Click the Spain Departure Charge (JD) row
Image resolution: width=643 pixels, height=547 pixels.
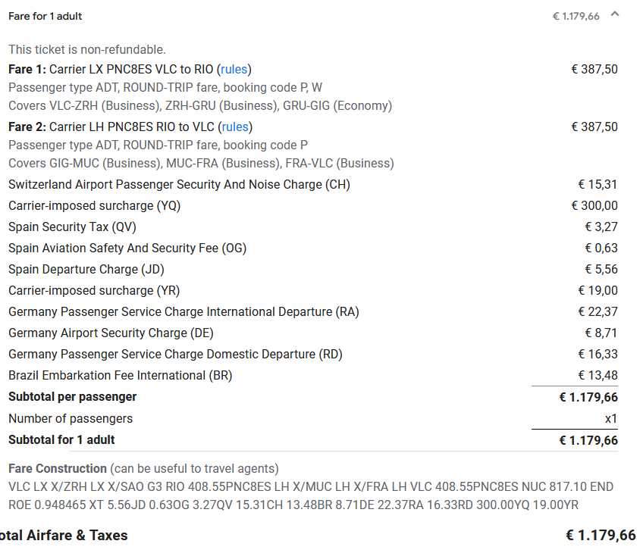point(86,269)
